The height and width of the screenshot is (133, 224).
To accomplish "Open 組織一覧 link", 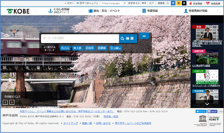I will point(87,123).
